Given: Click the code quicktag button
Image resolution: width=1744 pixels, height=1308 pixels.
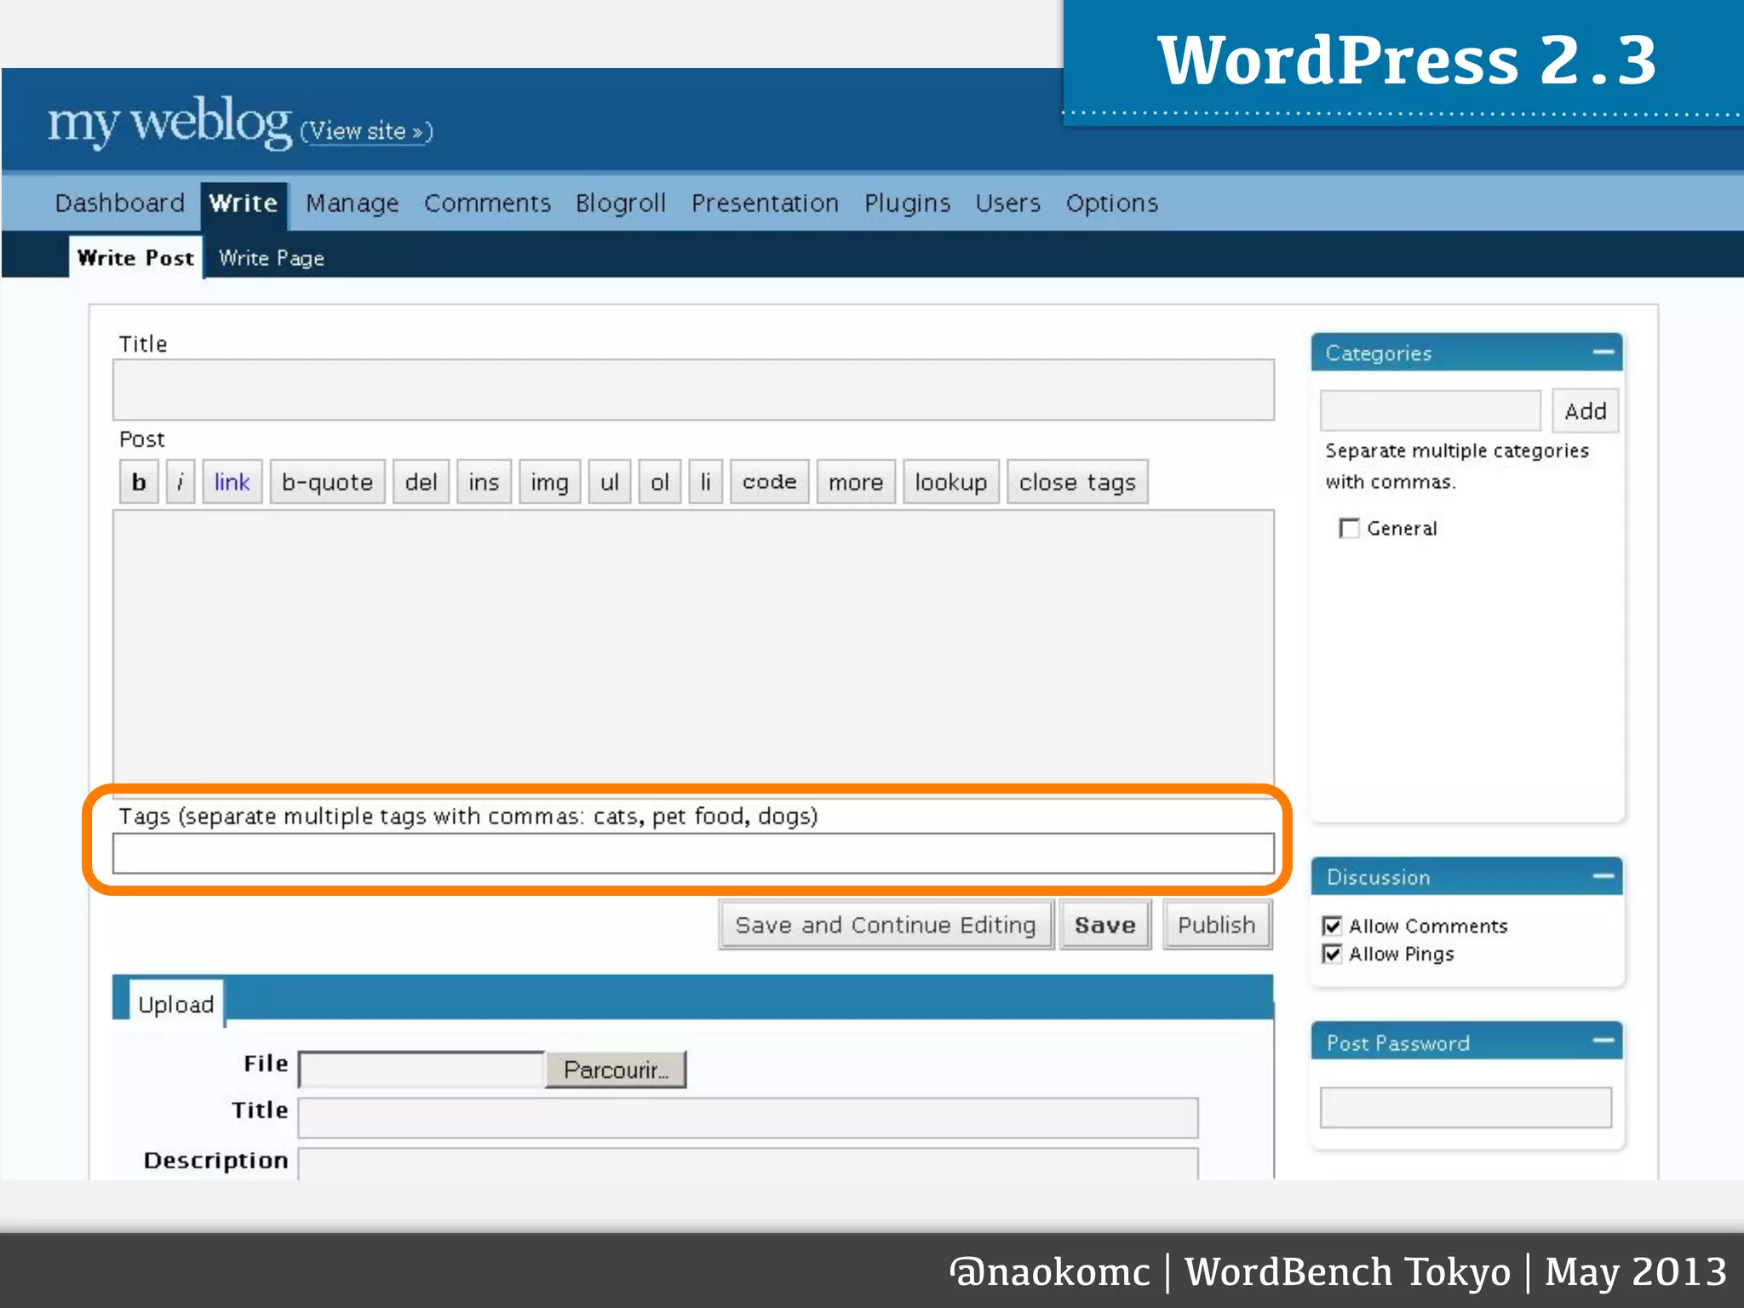Looking at the screenshot, I should pos(769,482).
